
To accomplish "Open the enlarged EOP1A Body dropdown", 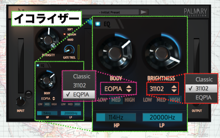I will [x=118, y=89].
